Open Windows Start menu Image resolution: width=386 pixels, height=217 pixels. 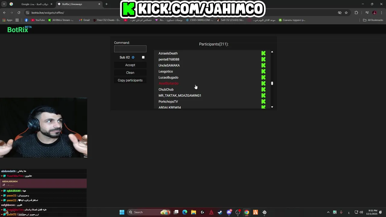click(122, 212)
